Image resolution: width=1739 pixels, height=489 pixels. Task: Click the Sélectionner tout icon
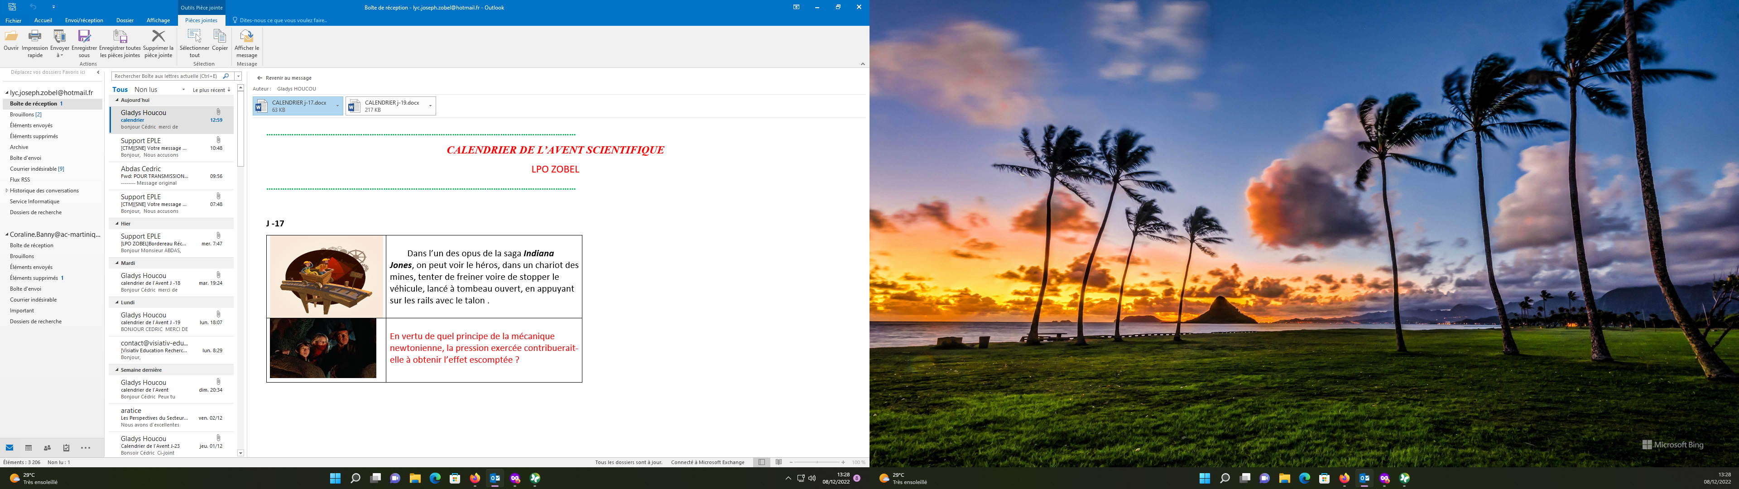[x=194, y=37]
